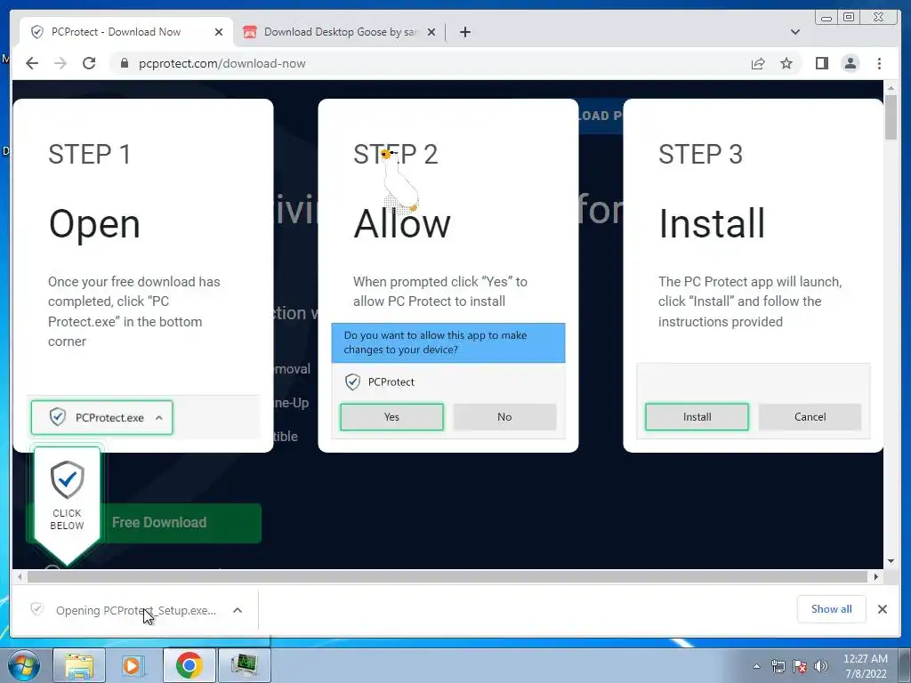Click the vertical scrollbar thumb
Viewport: 911px width, 683px height.
pos(891,117)
